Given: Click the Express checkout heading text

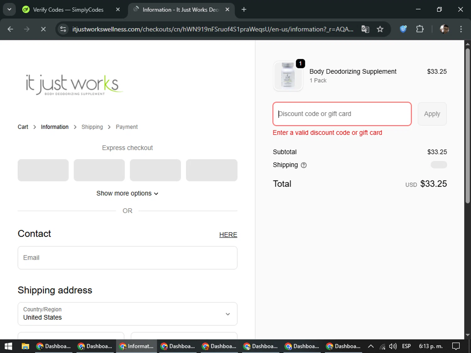Looking at the screenshot, I should [127, 148].
